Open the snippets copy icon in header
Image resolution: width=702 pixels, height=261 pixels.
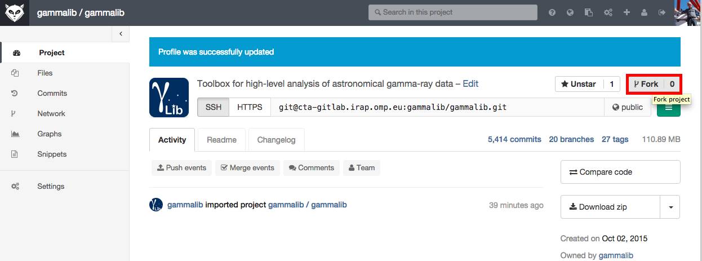589,12
